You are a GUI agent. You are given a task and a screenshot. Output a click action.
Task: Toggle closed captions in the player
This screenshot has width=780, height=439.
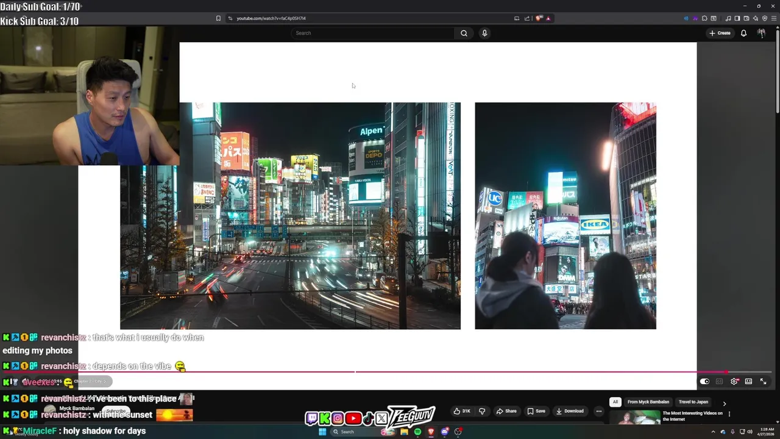click(x=719, y=382)
